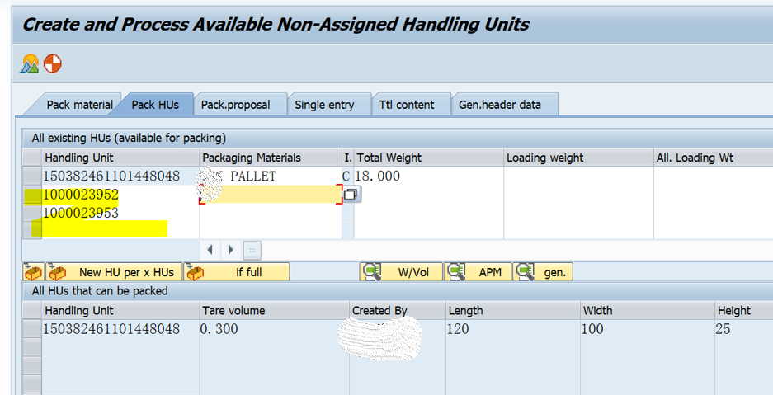The width and height of the screenshot is (773, 395).
Task: Click All. Loading Wt column header
Action: pyautogui.click(x=714, y=158)
